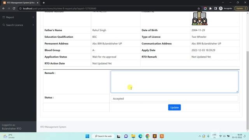Click the 'Two Wheeler' licence type value
This screenshot has width=249, height=140.
[x=199, y=37]
